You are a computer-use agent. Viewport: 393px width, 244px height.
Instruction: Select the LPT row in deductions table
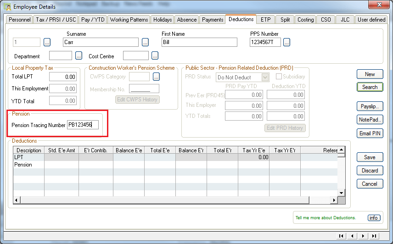175,157
